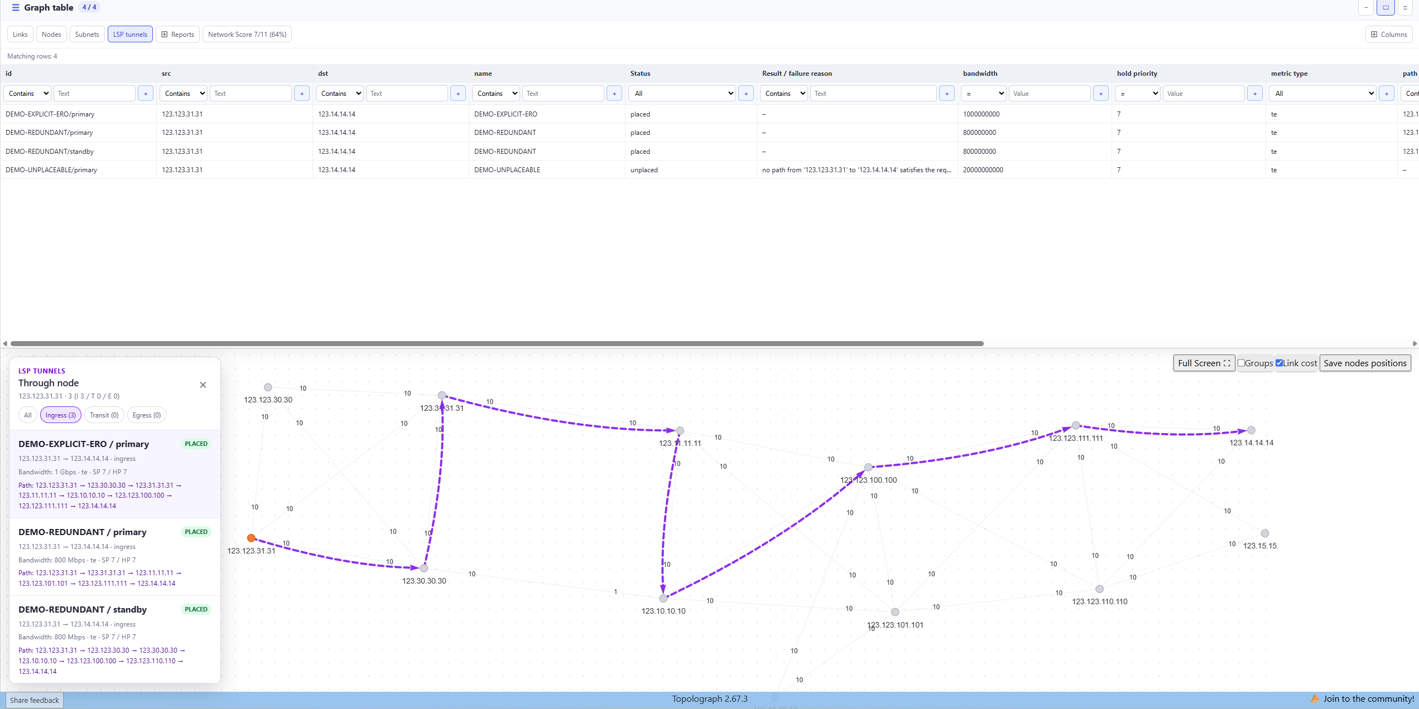
Task: Select the graph node 123.123.100.100
Action: click(x=868, y=467)
